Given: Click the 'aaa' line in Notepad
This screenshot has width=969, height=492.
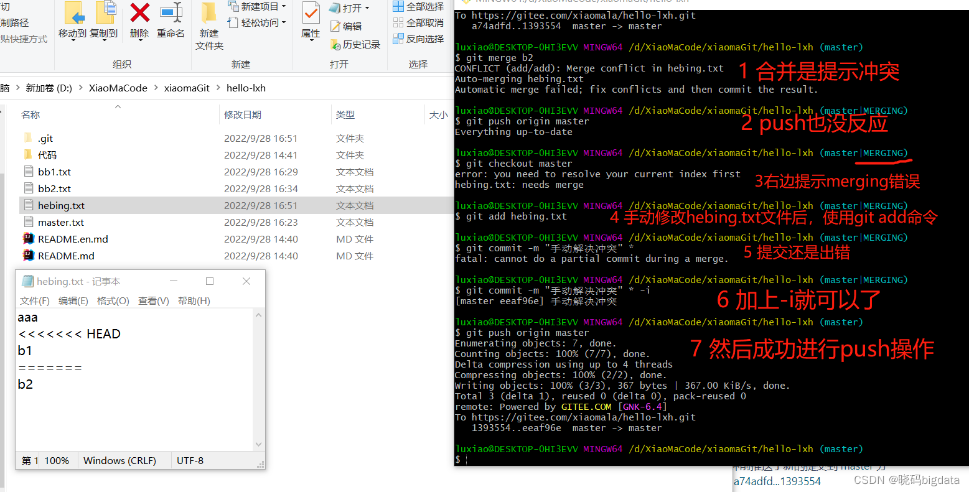Looking at the screenshot, I should (x=28, y=317).
